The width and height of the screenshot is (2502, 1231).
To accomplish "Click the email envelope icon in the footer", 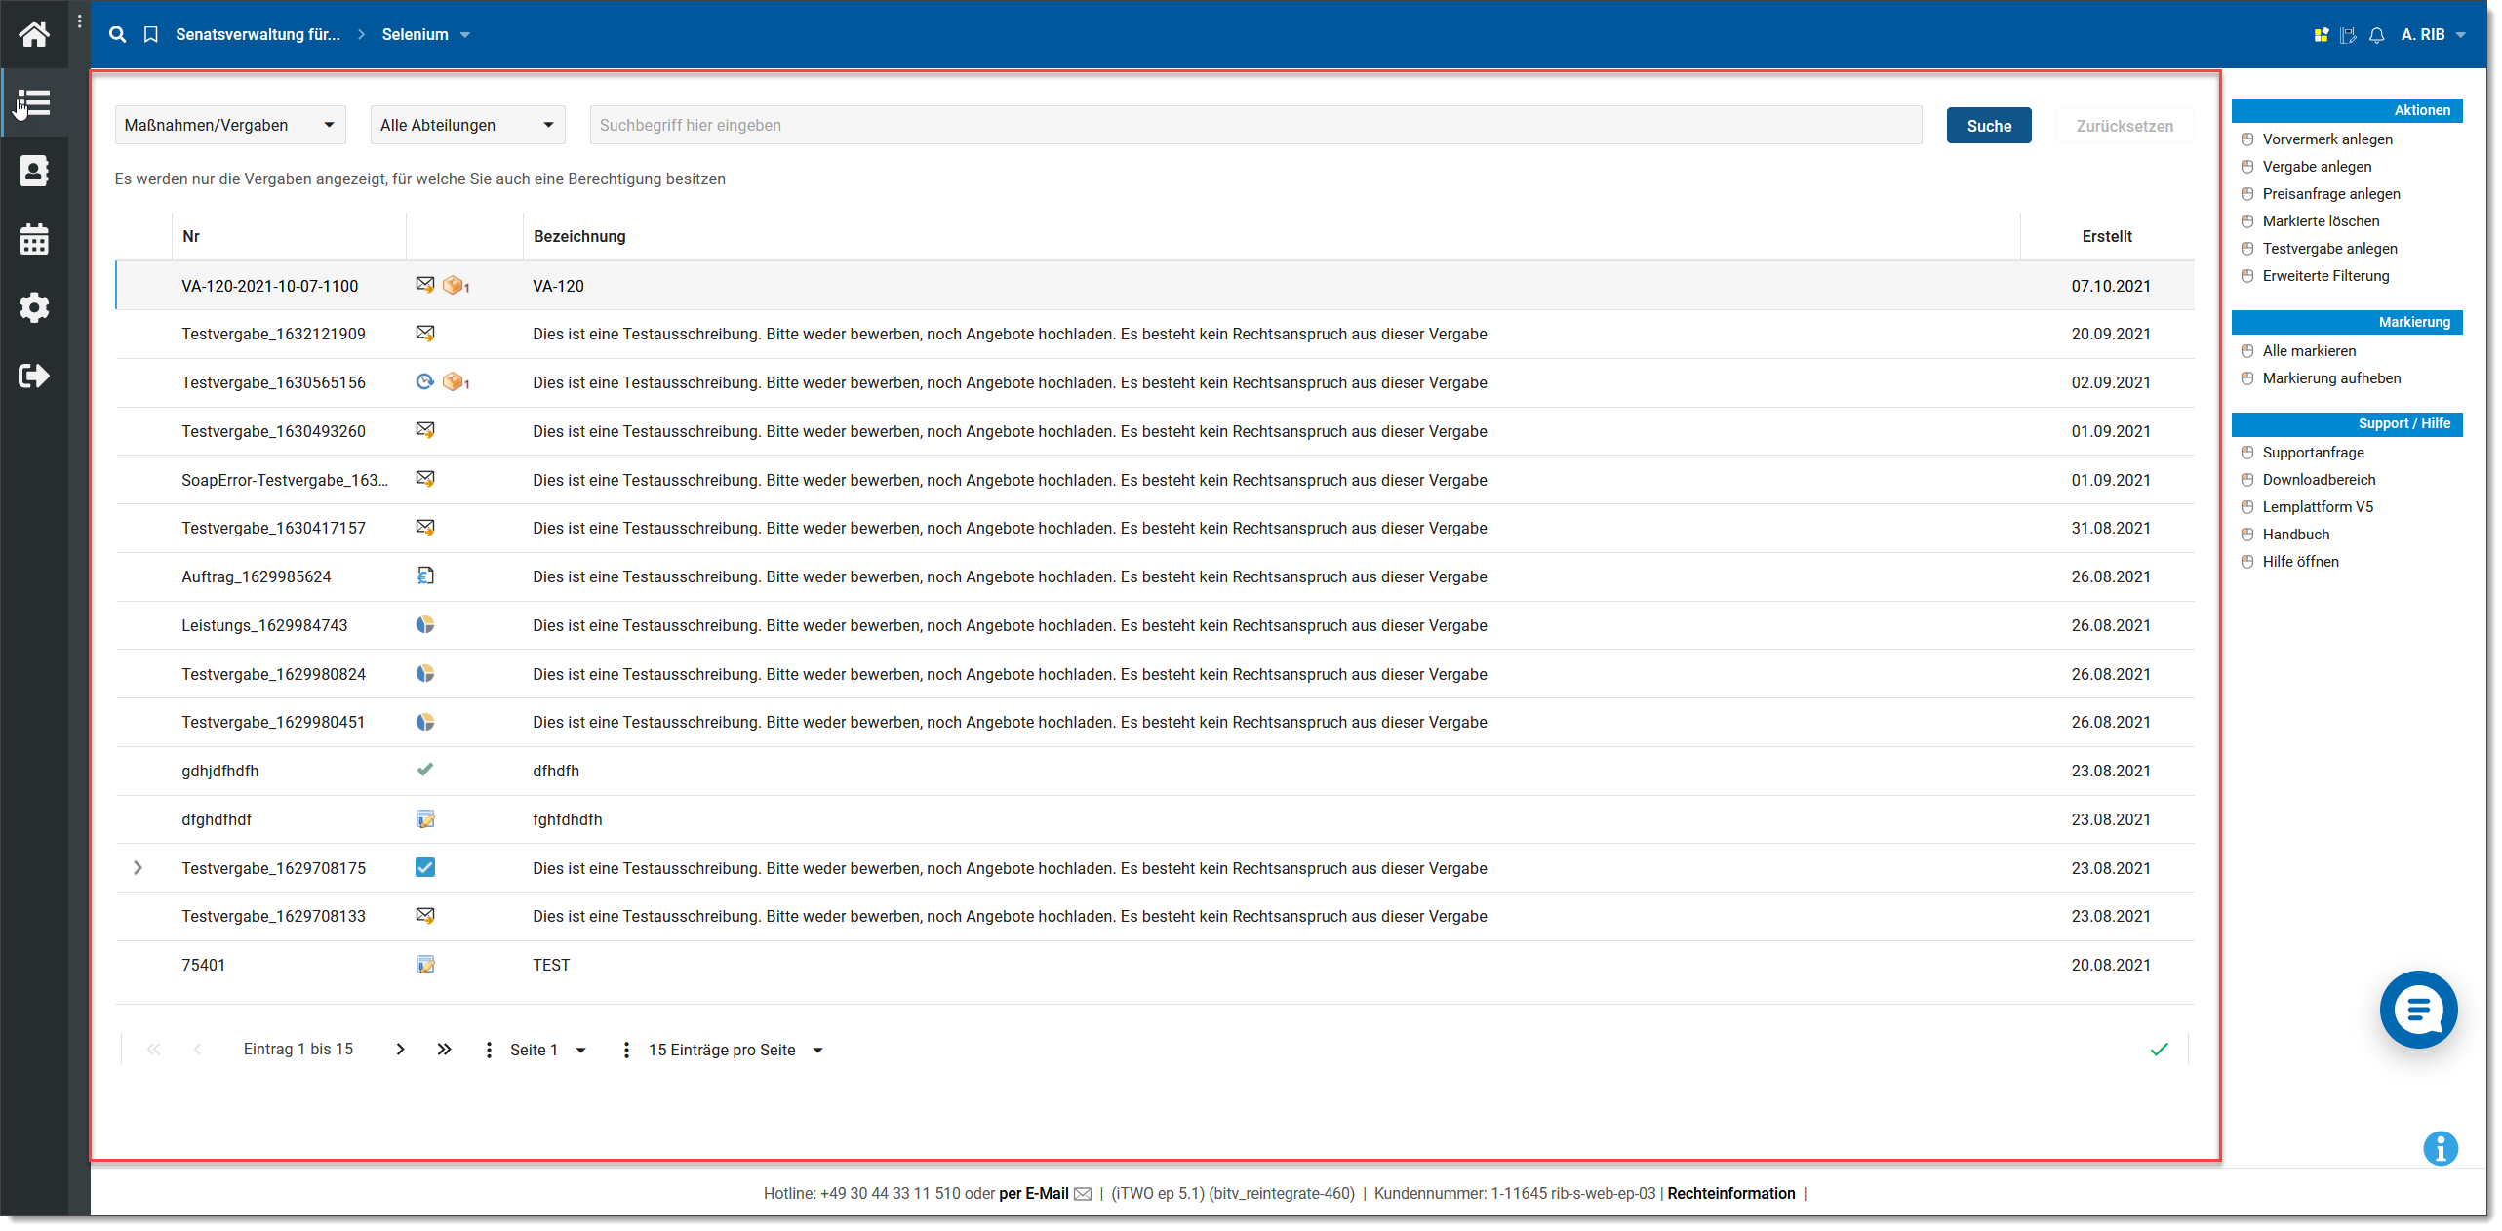I will click(x=1082, y=1194).
